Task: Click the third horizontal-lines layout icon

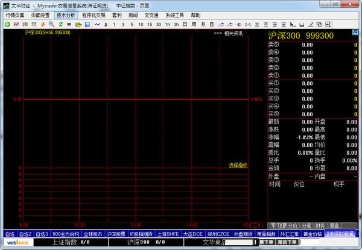Action: (x=275, y=24)
